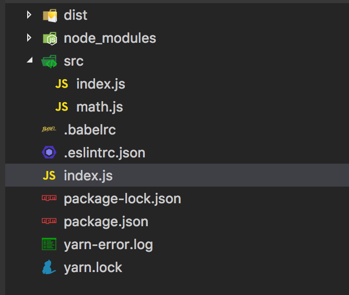
Task: Select the node_modules folder label
Action: (x=110, y=38)
